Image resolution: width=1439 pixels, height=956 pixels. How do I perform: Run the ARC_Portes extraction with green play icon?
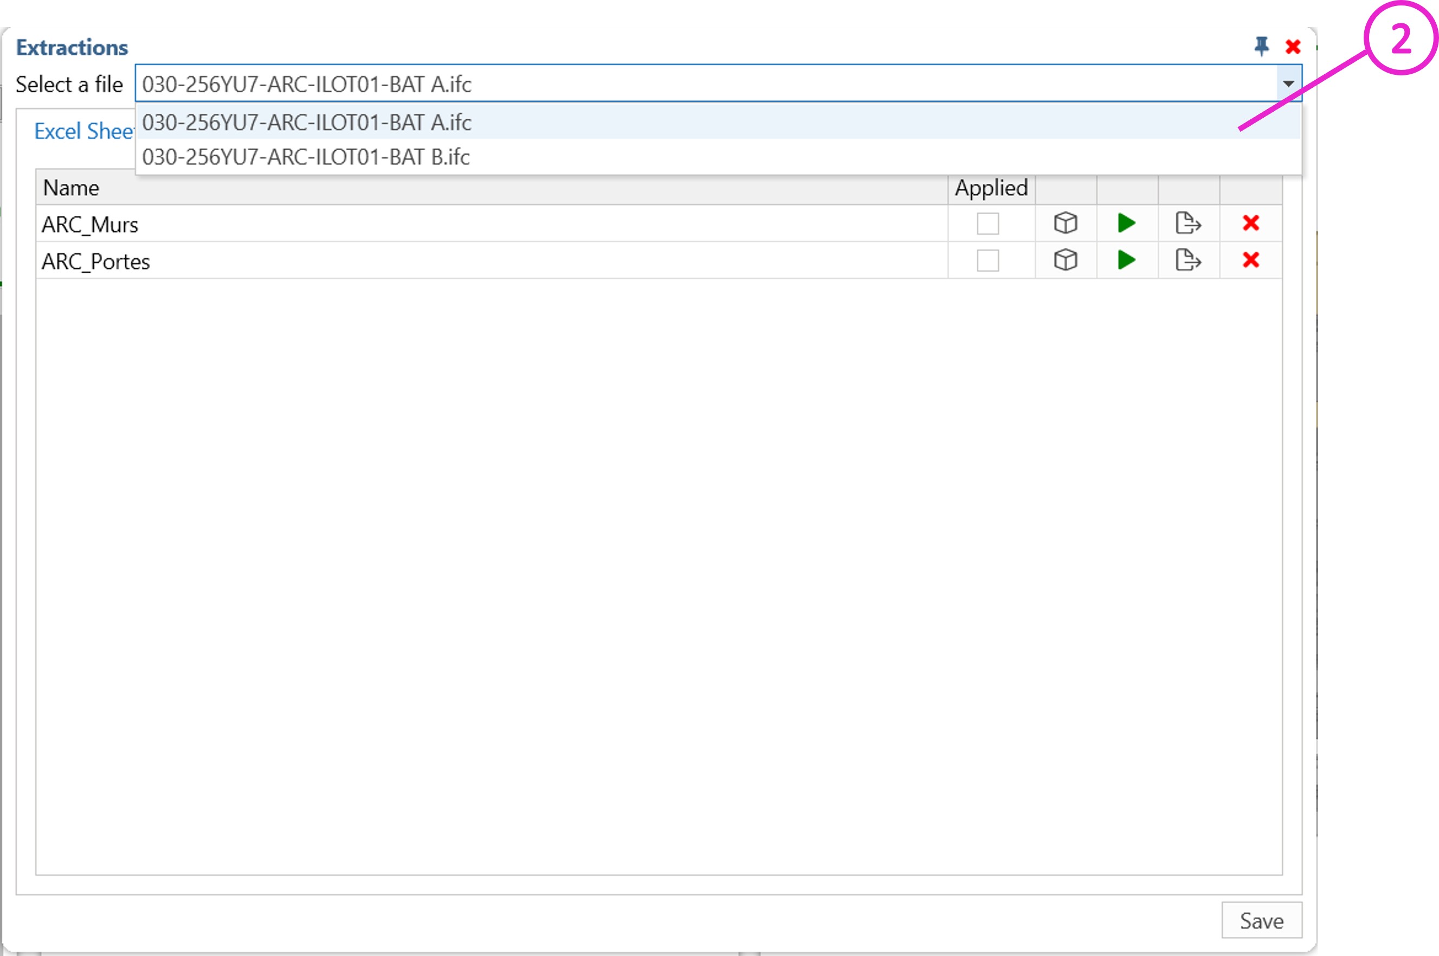pyautogui.click(x=1126, y=260)
